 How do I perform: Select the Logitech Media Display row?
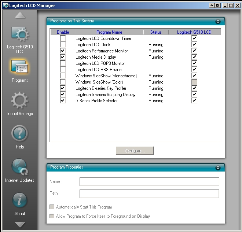tap(135, 57)
